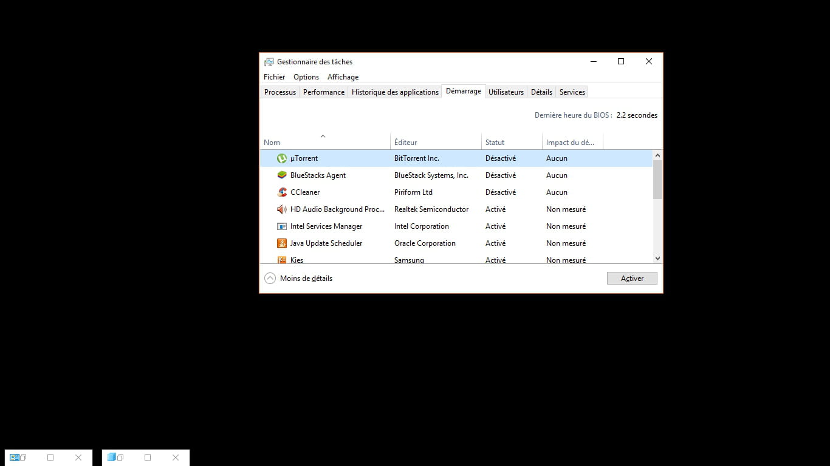830x466 pixels.
Task: Open the Affichage menu
Action: (x=343, y=77)
